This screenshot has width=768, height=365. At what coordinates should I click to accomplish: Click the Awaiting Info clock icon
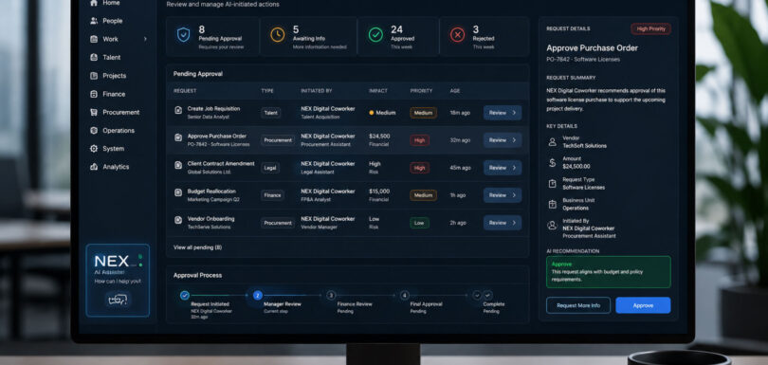(277, 35)
